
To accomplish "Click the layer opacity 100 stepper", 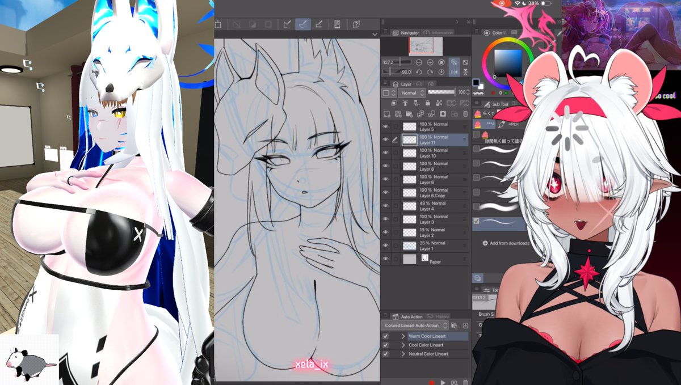I will [x=468, y=92].
